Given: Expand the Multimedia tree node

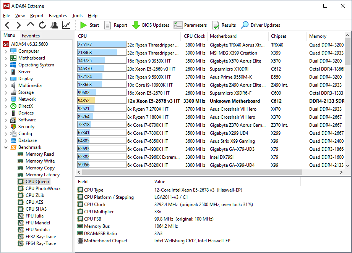Looking at the screenshot, I should 6,86.
